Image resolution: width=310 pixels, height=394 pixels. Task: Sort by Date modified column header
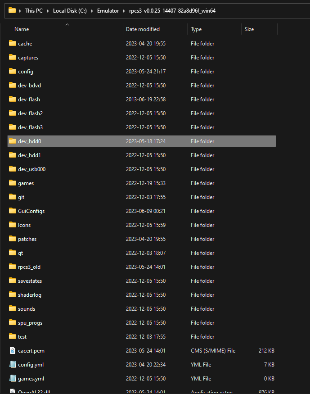(x=143, y=29)
